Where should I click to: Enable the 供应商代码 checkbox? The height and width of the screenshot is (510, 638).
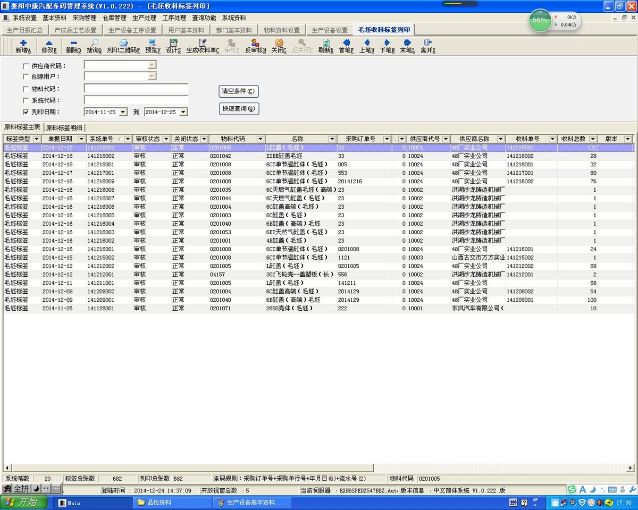pyautogui.click(x=26, y=66)
